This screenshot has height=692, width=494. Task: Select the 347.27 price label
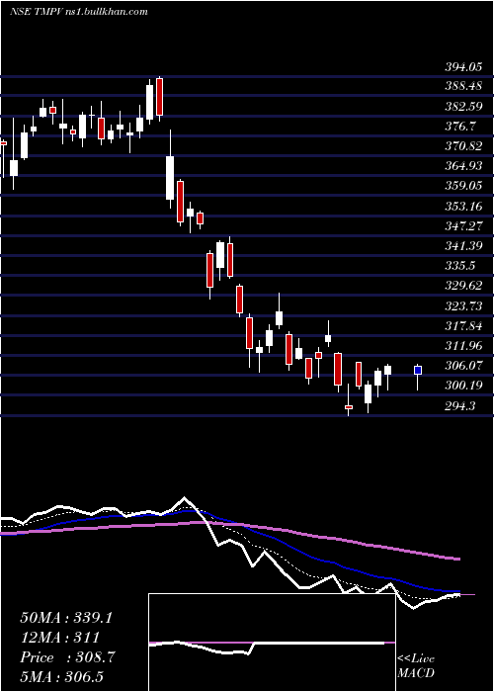pyautogui.click(x=462, y=226)
